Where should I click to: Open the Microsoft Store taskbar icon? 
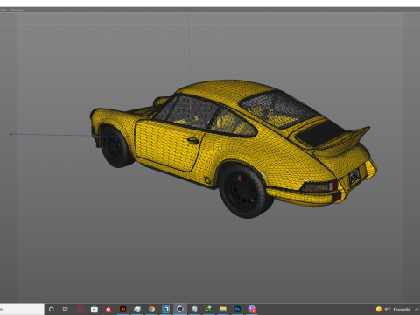[94, 309]
